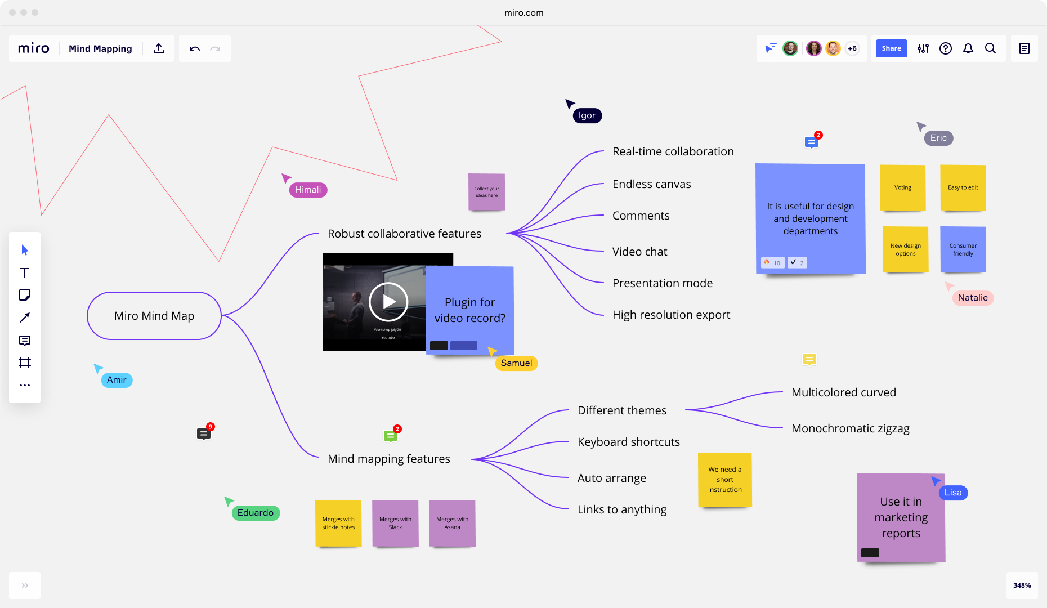Open the dark comment bubble with 9 badge
Viewport: 1047px width, 608px height.
pyautogui.click(x=204, y=433)
